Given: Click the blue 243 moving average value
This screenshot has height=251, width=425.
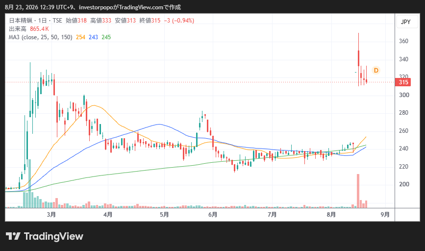Looking at the screenshot, I should (x=93, y=37).
